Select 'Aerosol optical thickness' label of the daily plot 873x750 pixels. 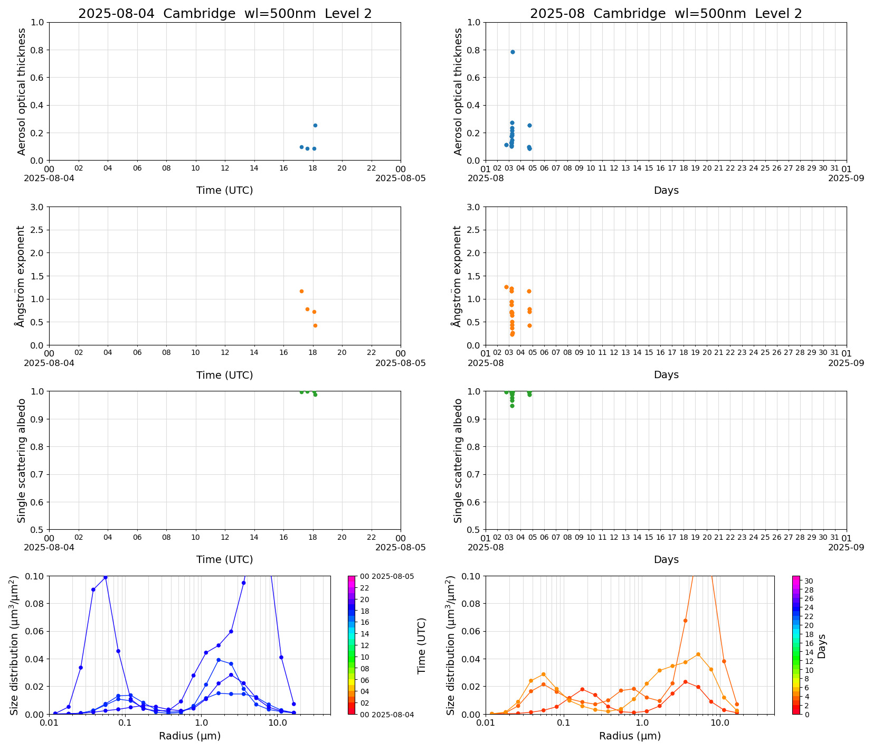pos(22,91)
